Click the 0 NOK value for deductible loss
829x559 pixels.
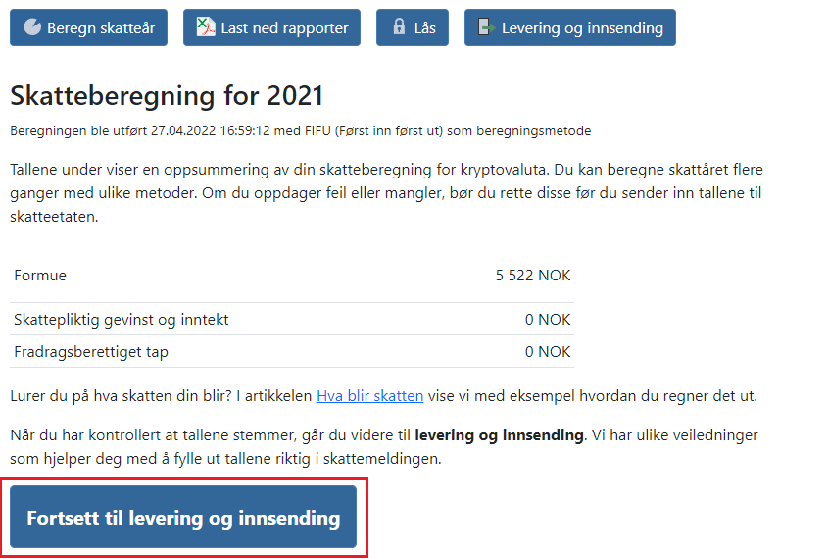pyautogui.click(x=548, y=351)
